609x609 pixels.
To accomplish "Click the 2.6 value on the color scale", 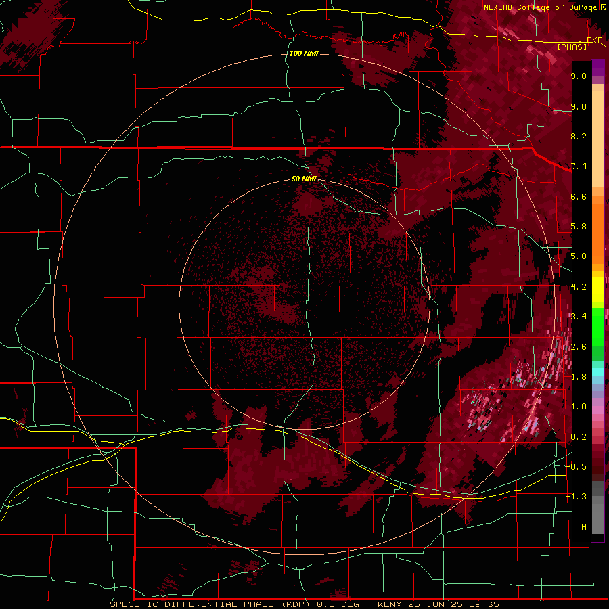I will point(579,347).
